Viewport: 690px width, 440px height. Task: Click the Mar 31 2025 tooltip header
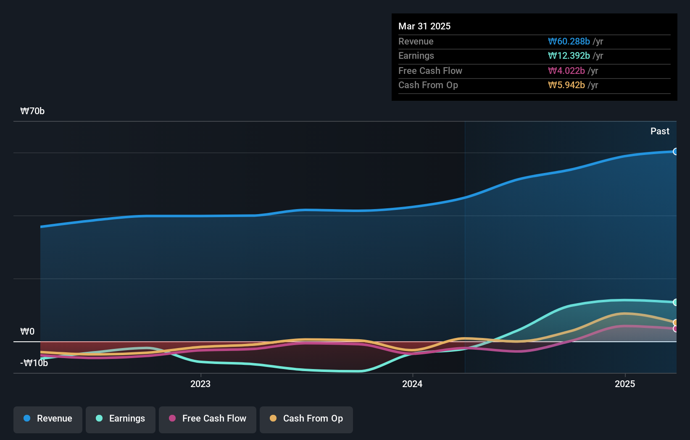point(424,26)
